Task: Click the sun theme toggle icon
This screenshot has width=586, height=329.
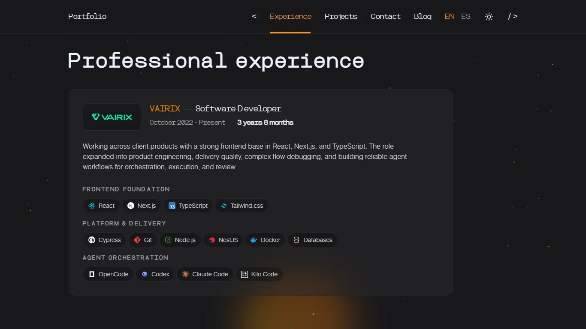Action: pyautogui.click(x=489, y=17)
